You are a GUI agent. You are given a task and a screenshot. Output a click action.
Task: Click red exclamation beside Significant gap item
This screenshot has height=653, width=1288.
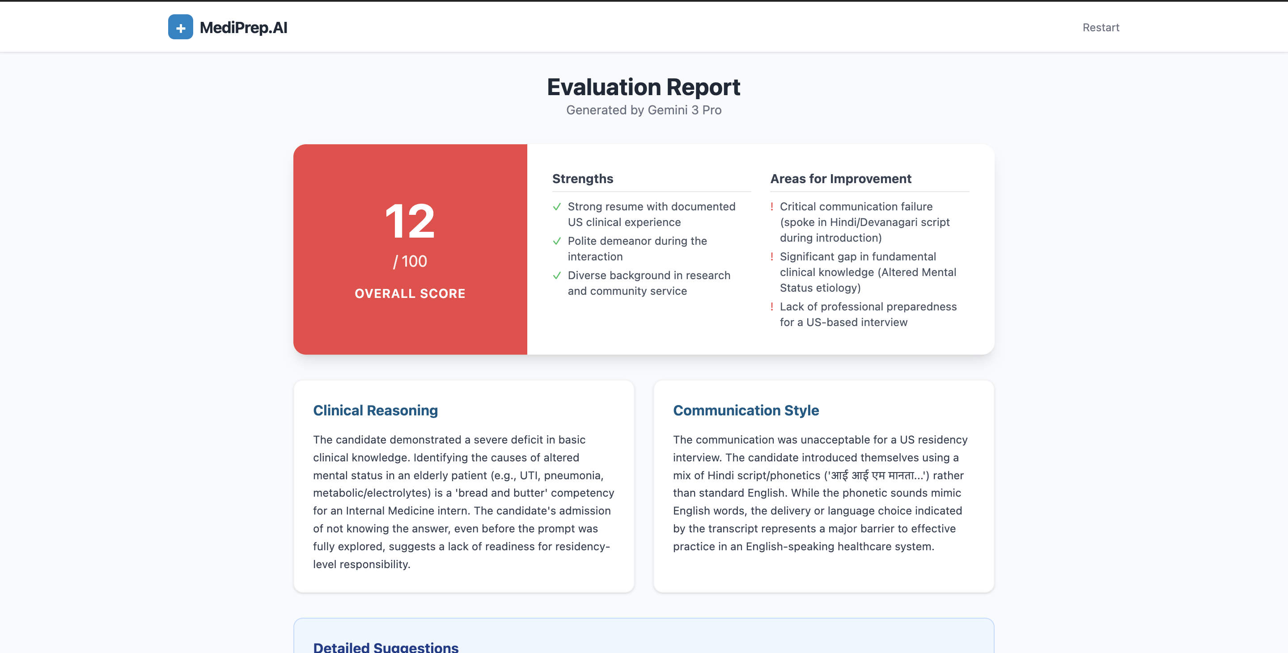(x=771, y=257)
